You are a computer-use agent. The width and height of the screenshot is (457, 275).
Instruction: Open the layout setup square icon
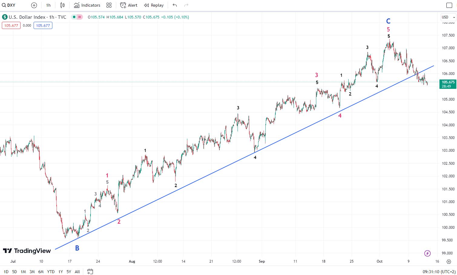point(449,5)
